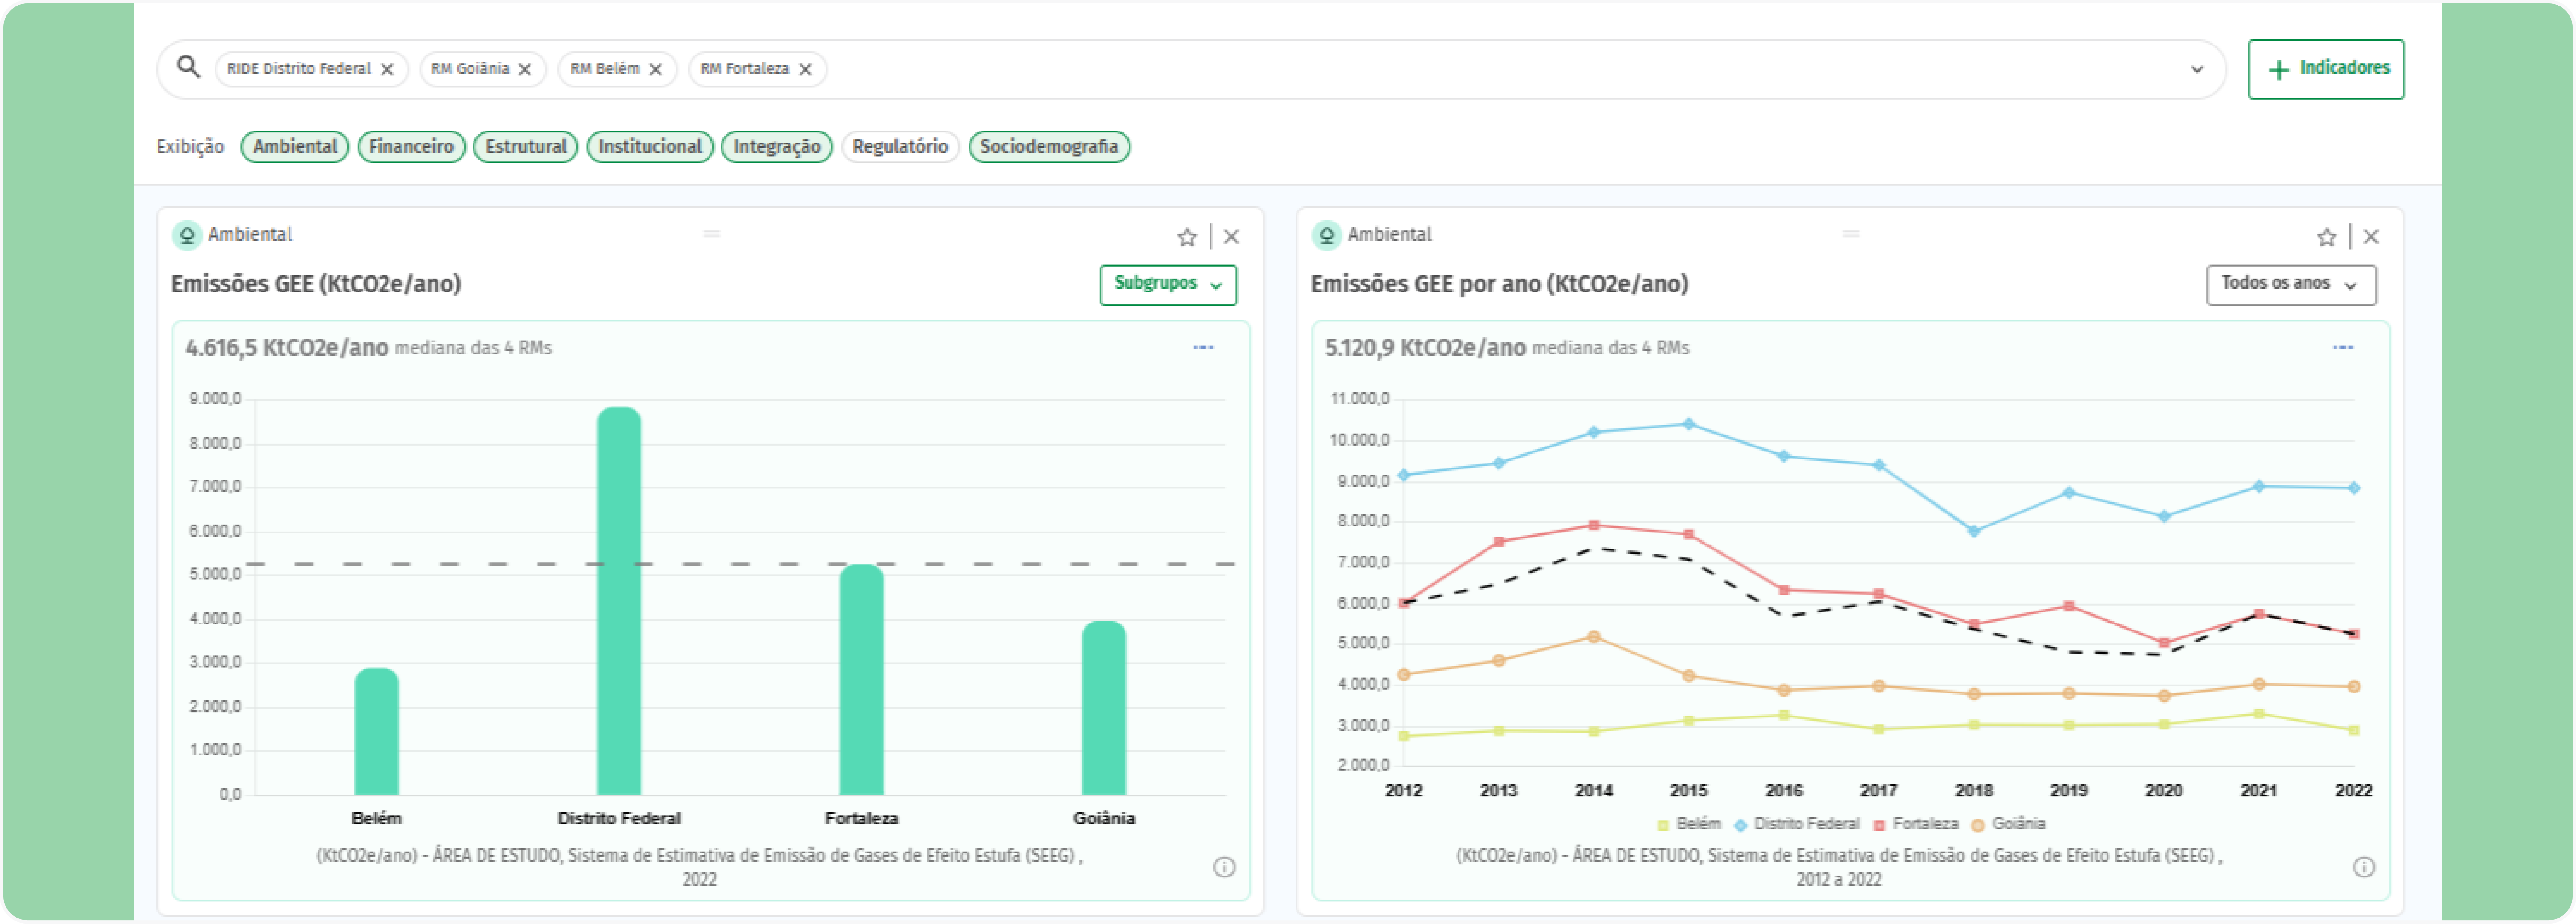This screenshot has height=924, width=2576.
Task: Click the dashed median legend icon in line chart
Action: [x=2343, y=348]
